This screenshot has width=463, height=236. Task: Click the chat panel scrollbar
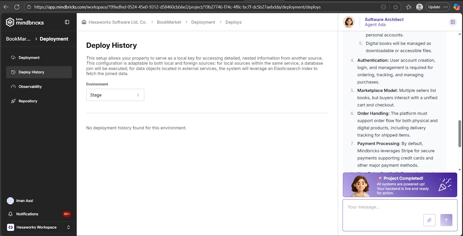click(x=459, y=134)
